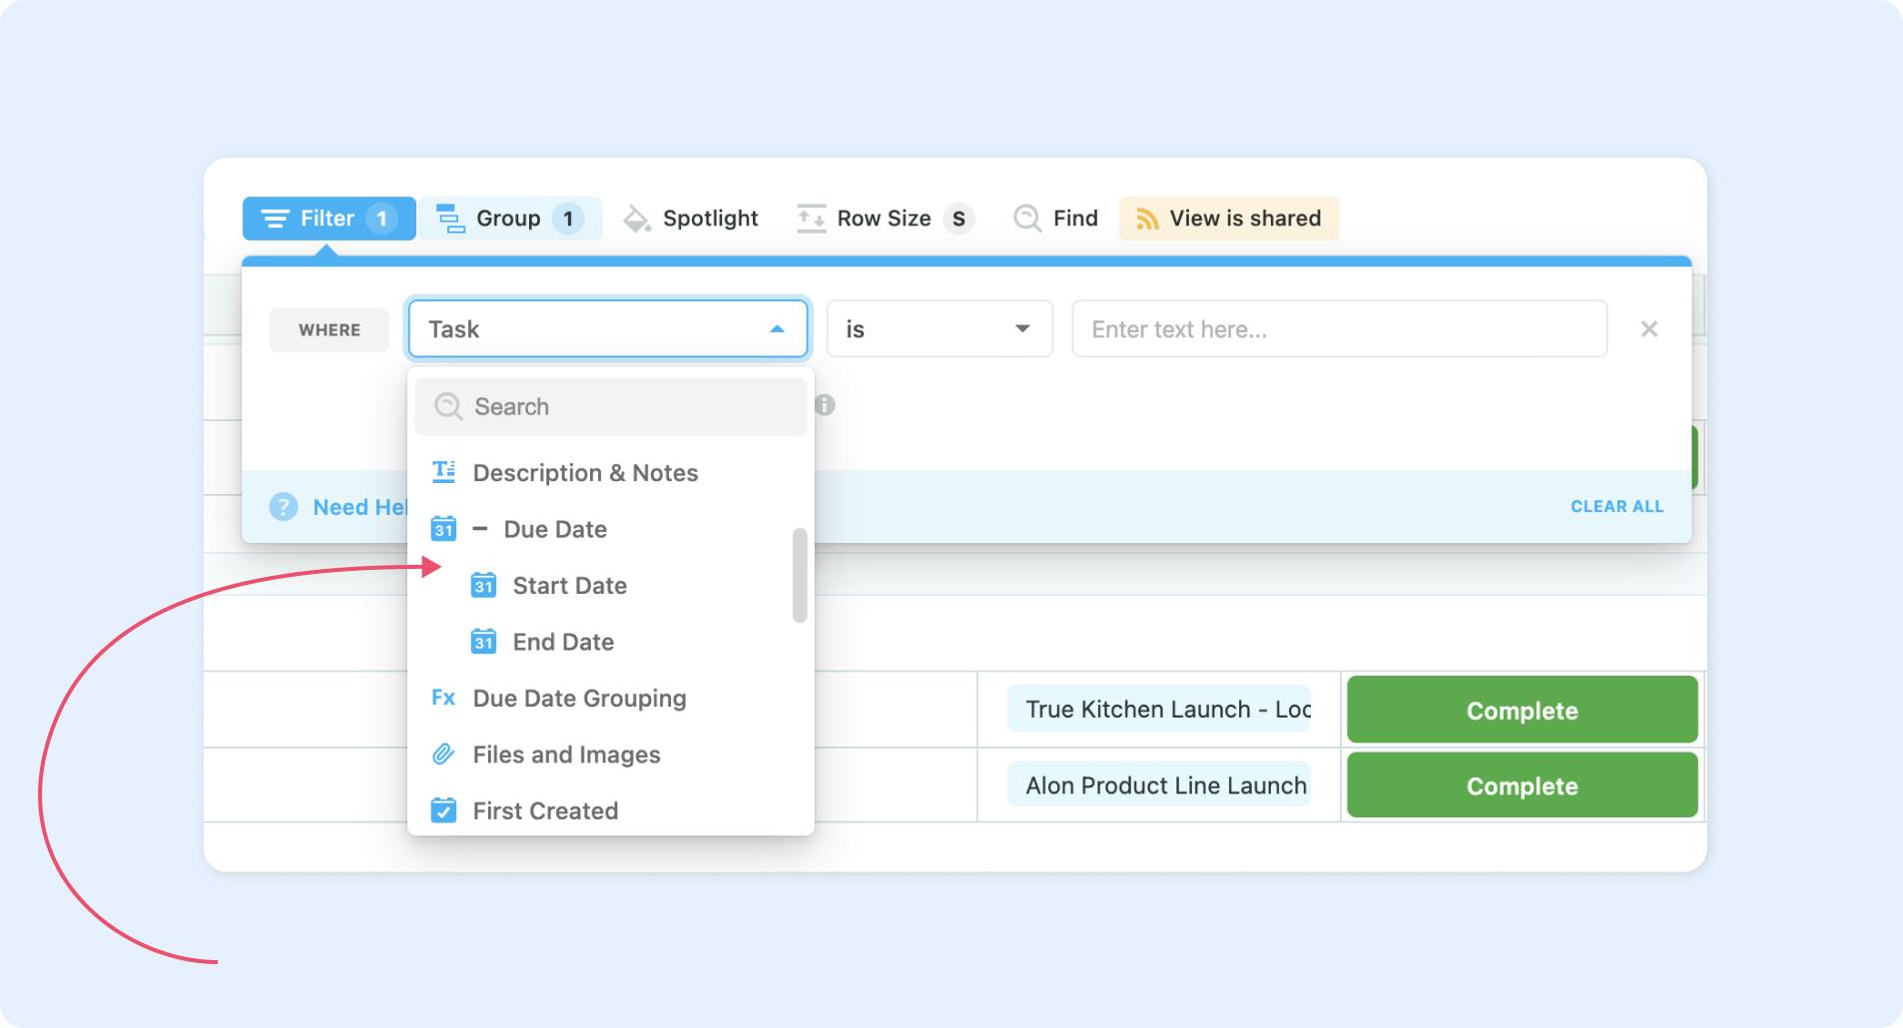Click the Group count badge 1
The height and width of the screenshot is (1028, 1903).
[x=568, y=219]
